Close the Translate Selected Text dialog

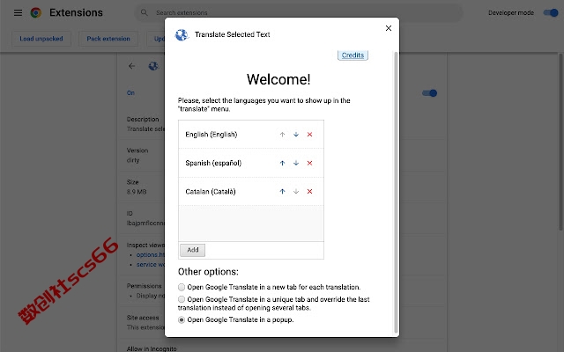(389, 28)
